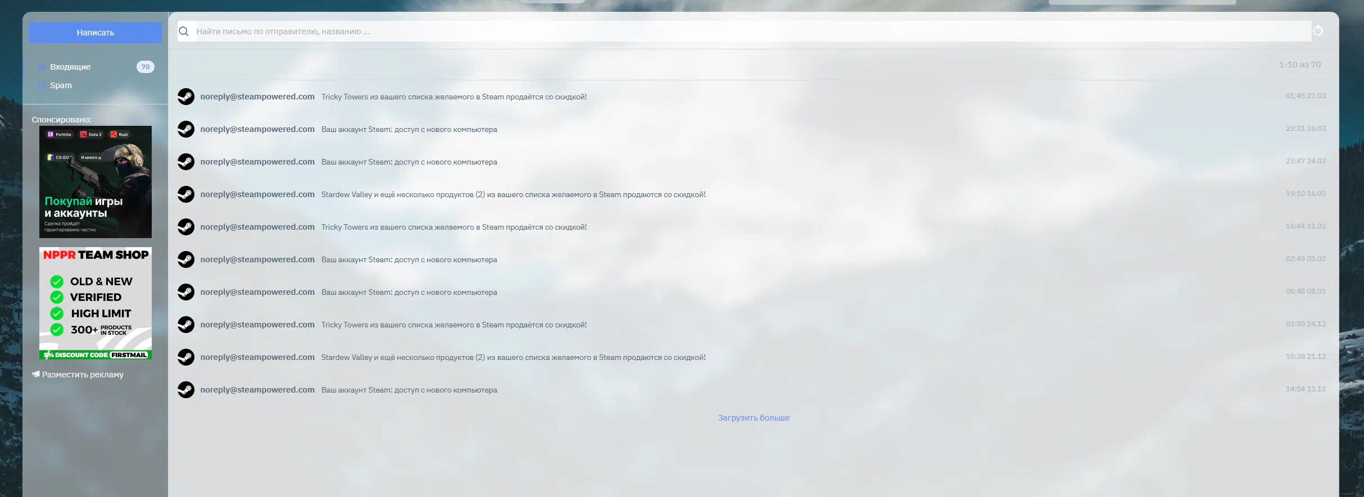Click Steam avatar on the 03:30 24.12 email
Viewport: 1364px width, 497px height.
pos(186,325)
